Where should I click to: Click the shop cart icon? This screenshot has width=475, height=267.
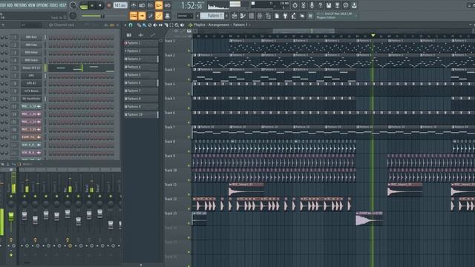pos(310,16)
